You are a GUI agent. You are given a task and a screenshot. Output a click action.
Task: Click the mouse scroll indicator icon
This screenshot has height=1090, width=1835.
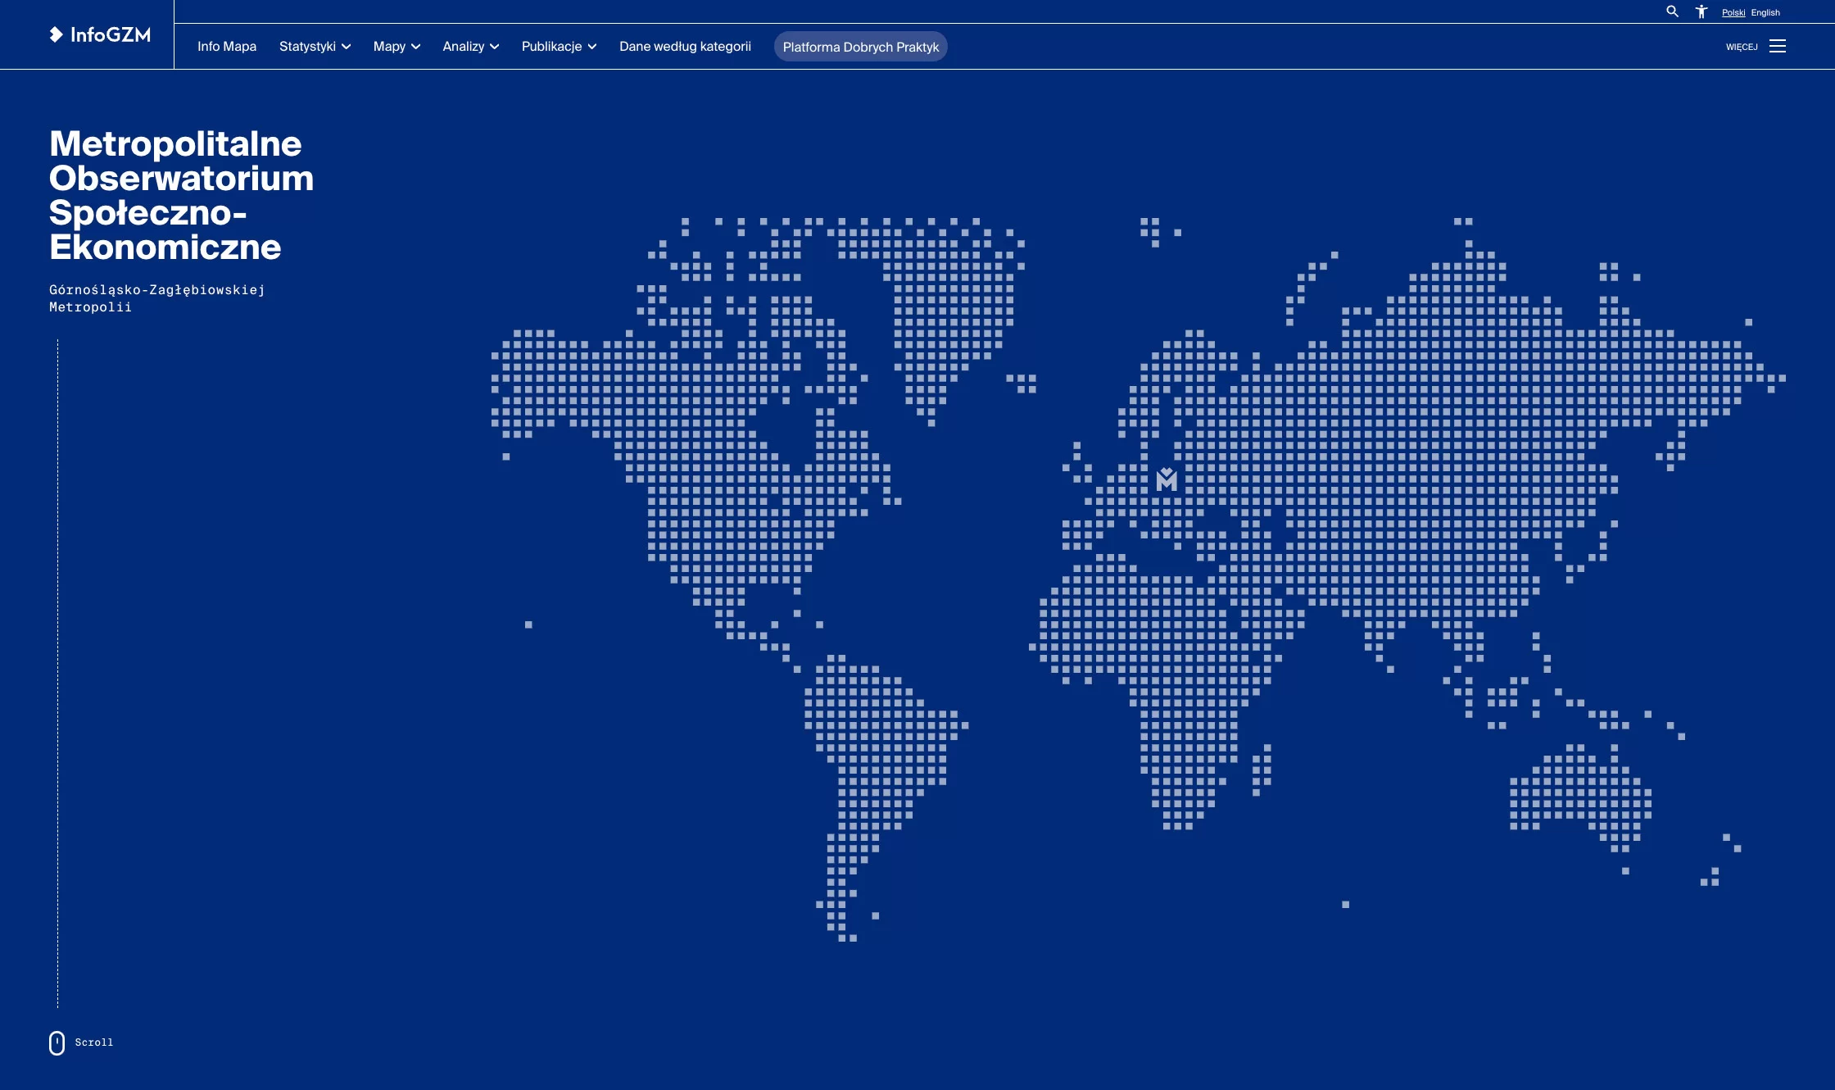pyautogui.click(x=57, y=1042)
